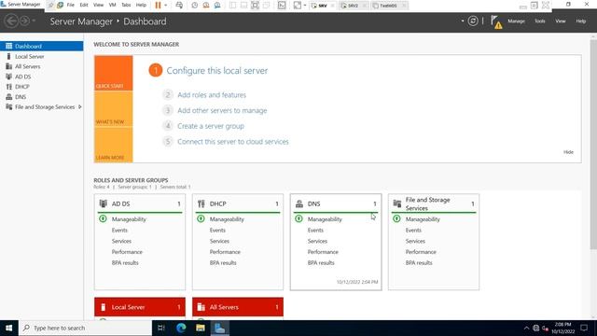Click Add other servers to manage
Image resolution: width=597 pixels, height=336 pixels.
222,110
